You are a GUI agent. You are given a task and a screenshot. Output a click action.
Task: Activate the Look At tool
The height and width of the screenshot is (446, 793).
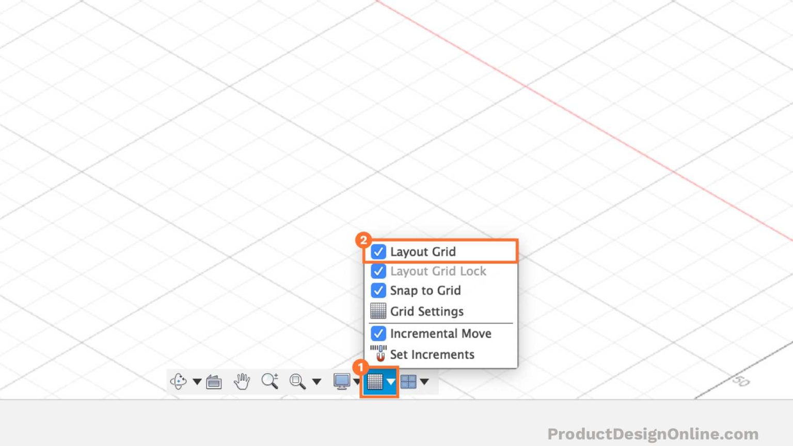point(213,381)
